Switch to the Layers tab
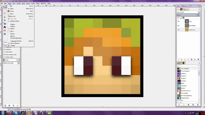 [178, 9]
